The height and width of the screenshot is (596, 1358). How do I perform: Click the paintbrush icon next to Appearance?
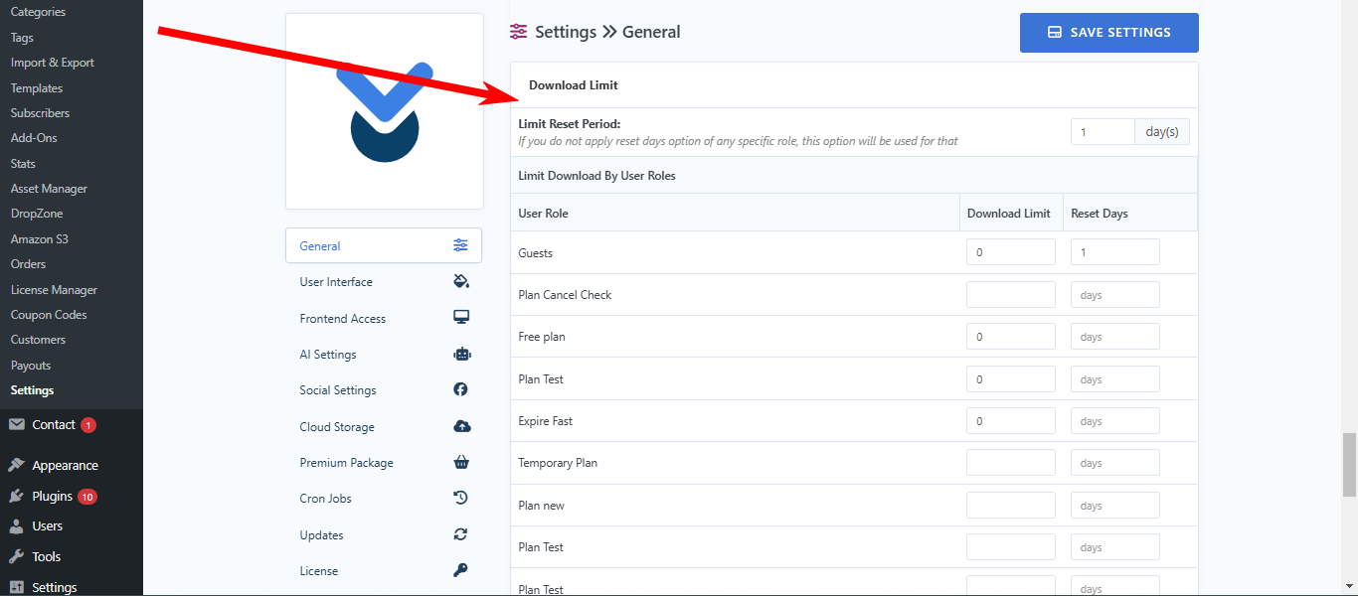click(17, 465)
